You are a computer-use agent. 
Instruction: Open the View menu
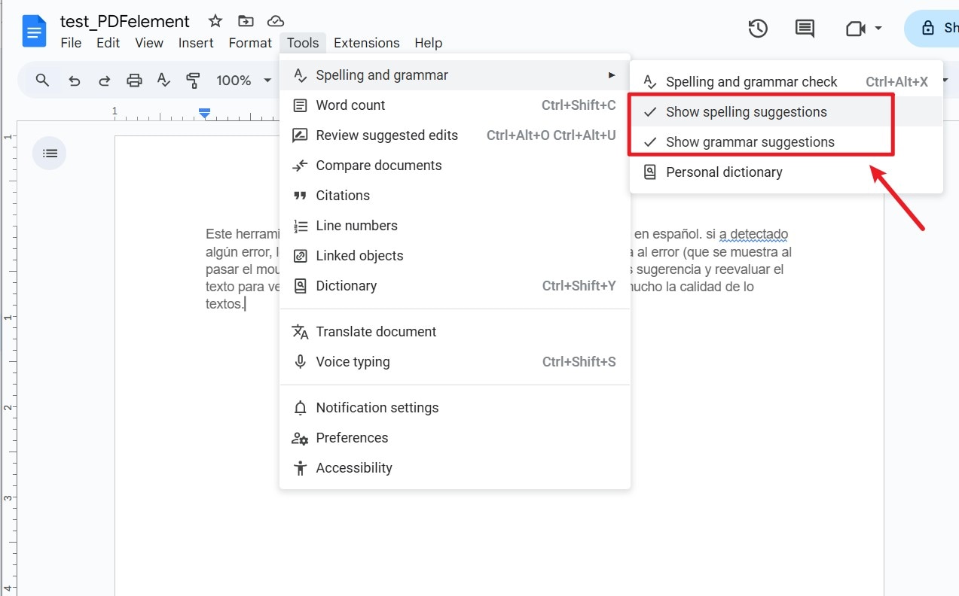149,43
